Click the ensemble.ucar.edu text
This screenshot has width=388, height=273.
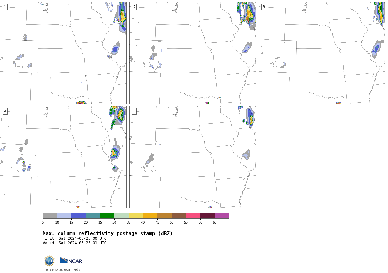pos(63,270)
